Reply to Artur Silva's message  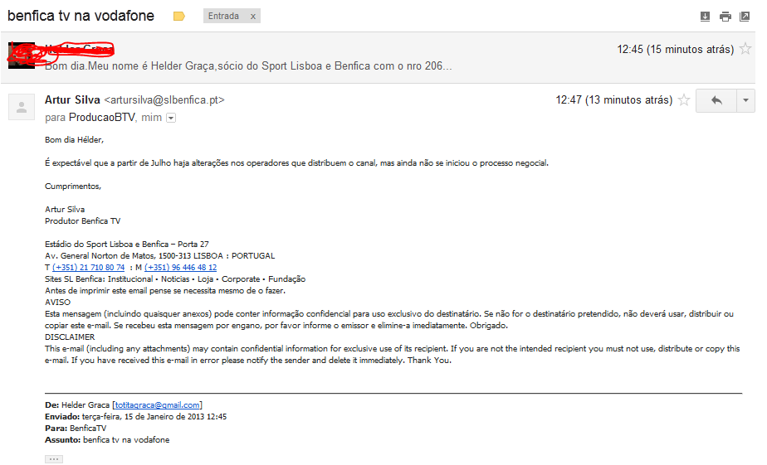click(x=716, y=100)
